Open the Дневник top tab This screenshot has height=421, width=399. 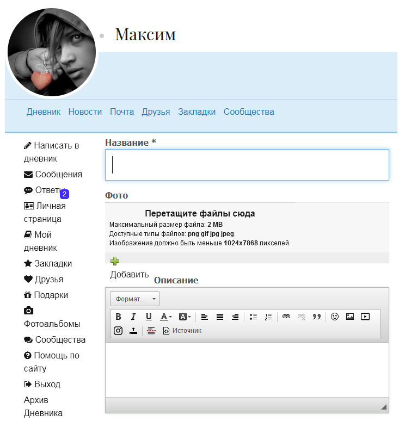coord(44,112)
